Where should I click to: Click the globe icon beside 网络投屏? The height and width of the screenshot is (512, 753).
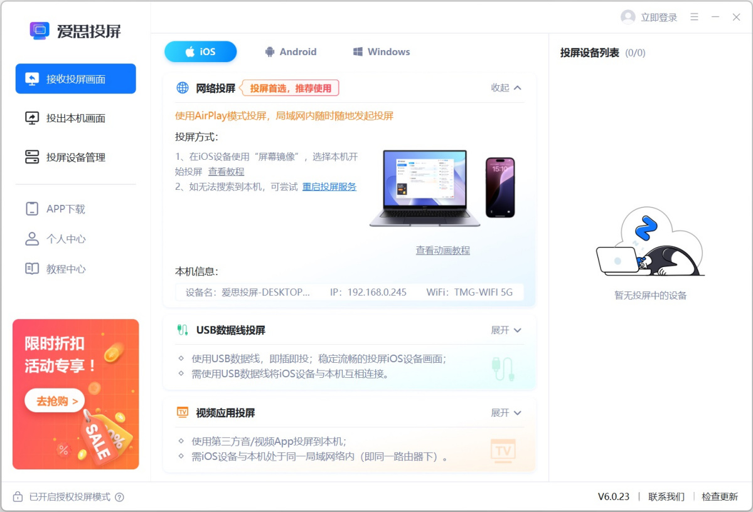(182, 88)
